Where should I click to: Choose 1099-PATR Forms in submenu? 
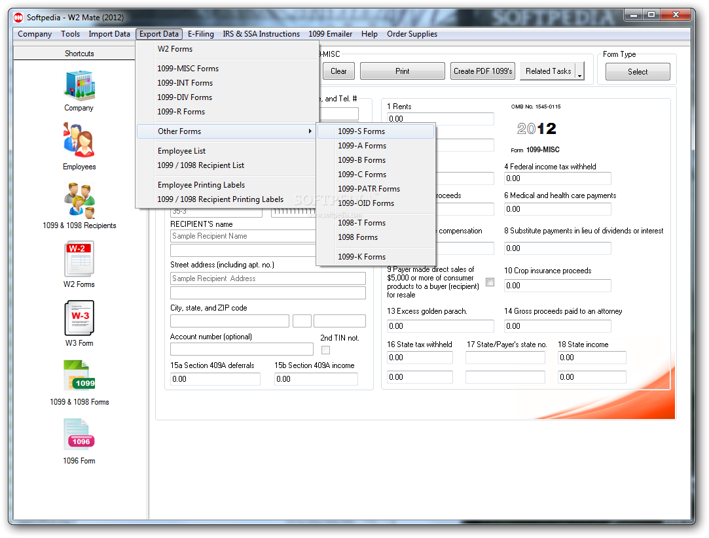click(x=376, y=189)
